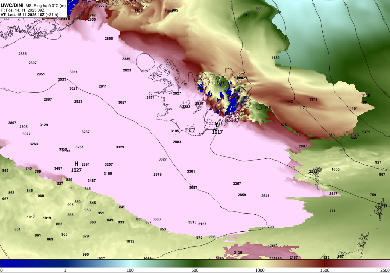
Task: Click the 1377 value over Iceland
Action: click(x=221, y=82)
